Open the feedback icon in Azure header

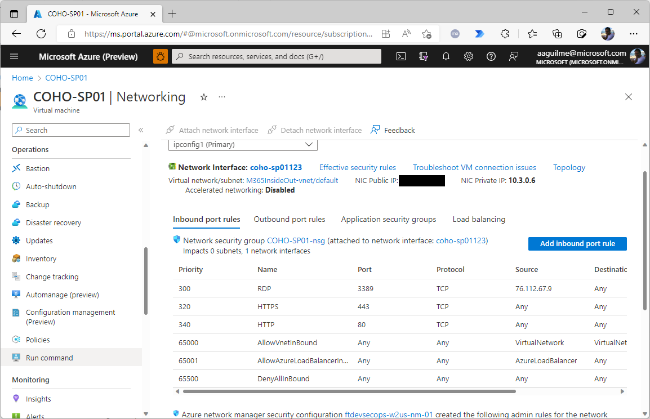point(514,56)
